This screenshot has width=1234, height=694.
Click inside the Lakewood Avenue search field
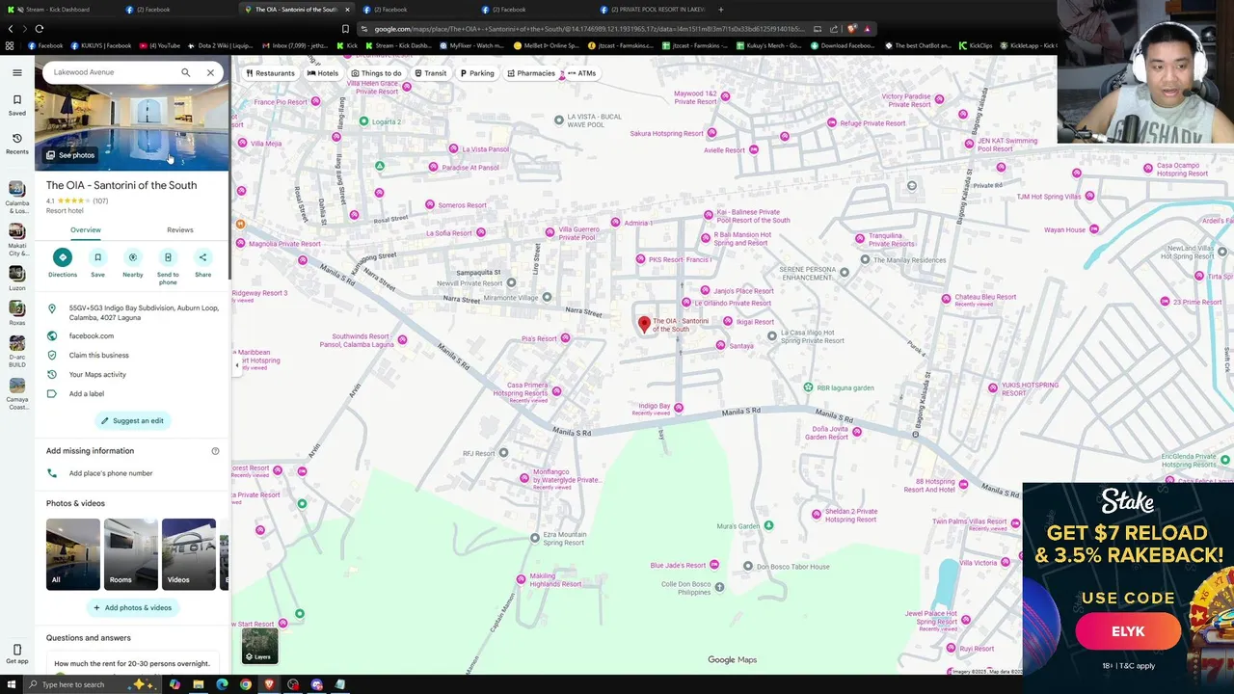[x=111, y=72]
